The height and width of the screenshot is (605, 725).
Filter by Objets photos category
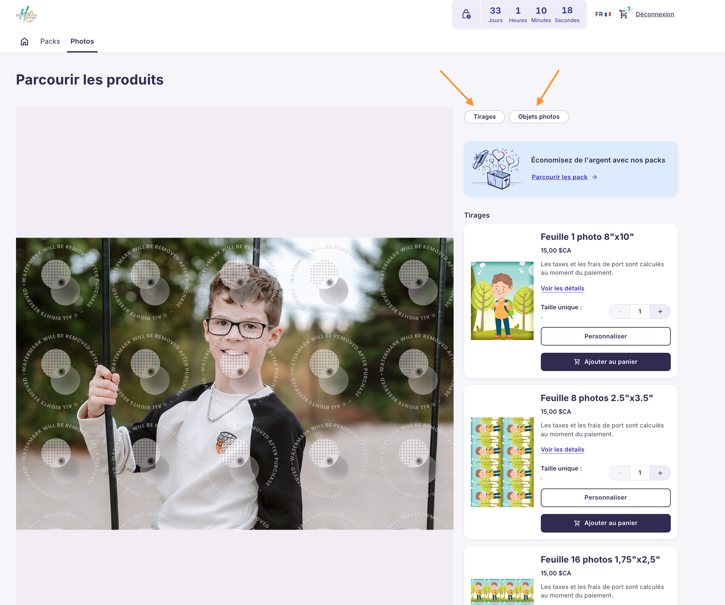(538, 116)
